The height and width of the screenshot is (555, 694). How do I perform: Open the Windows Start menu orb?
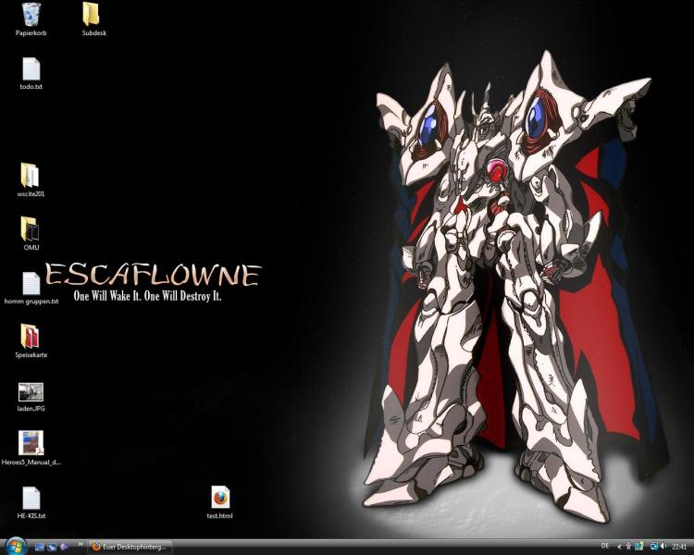tap(14, 546)
